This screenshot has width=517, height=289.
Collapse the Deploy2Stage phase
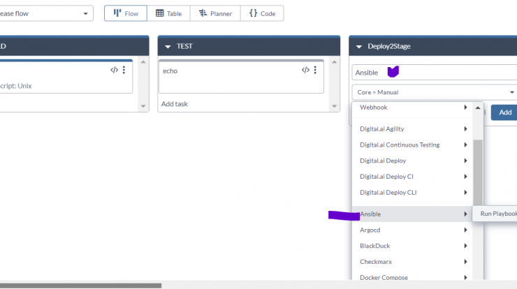click(x=359, y=47)
